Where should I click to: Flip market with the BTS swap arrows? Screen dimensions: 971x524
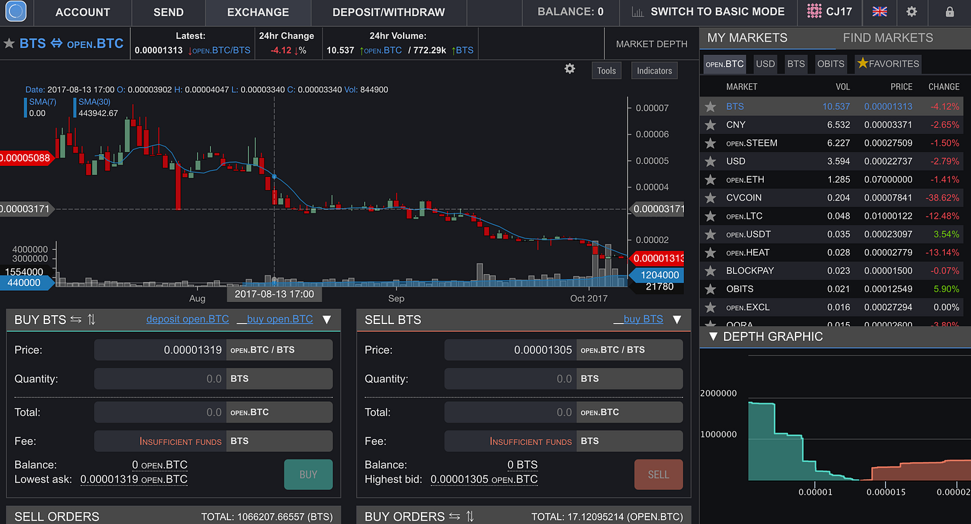56,44
